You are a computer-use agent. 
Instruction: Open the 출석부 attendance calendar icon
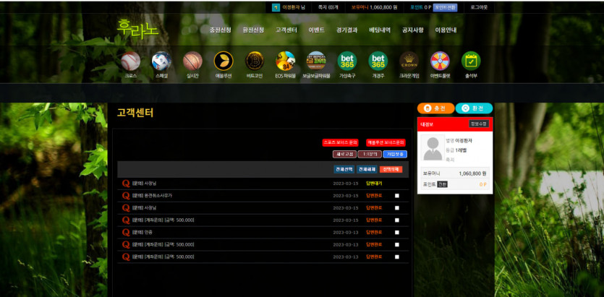471,61
